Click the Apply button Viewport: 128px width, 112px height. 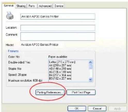118,109
